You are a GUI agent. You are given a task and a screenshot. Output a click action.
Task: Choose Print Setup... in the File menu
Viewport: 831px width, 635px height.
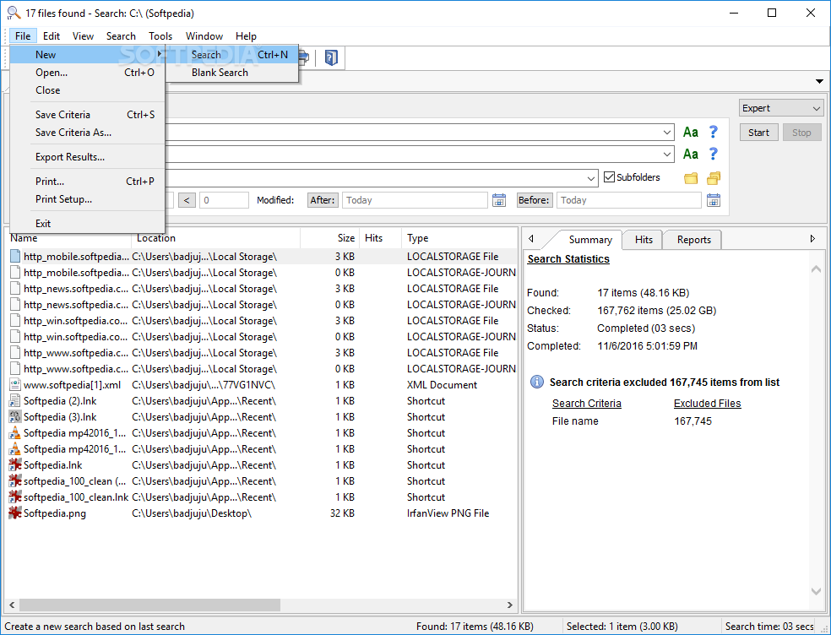tap(88, 199)
